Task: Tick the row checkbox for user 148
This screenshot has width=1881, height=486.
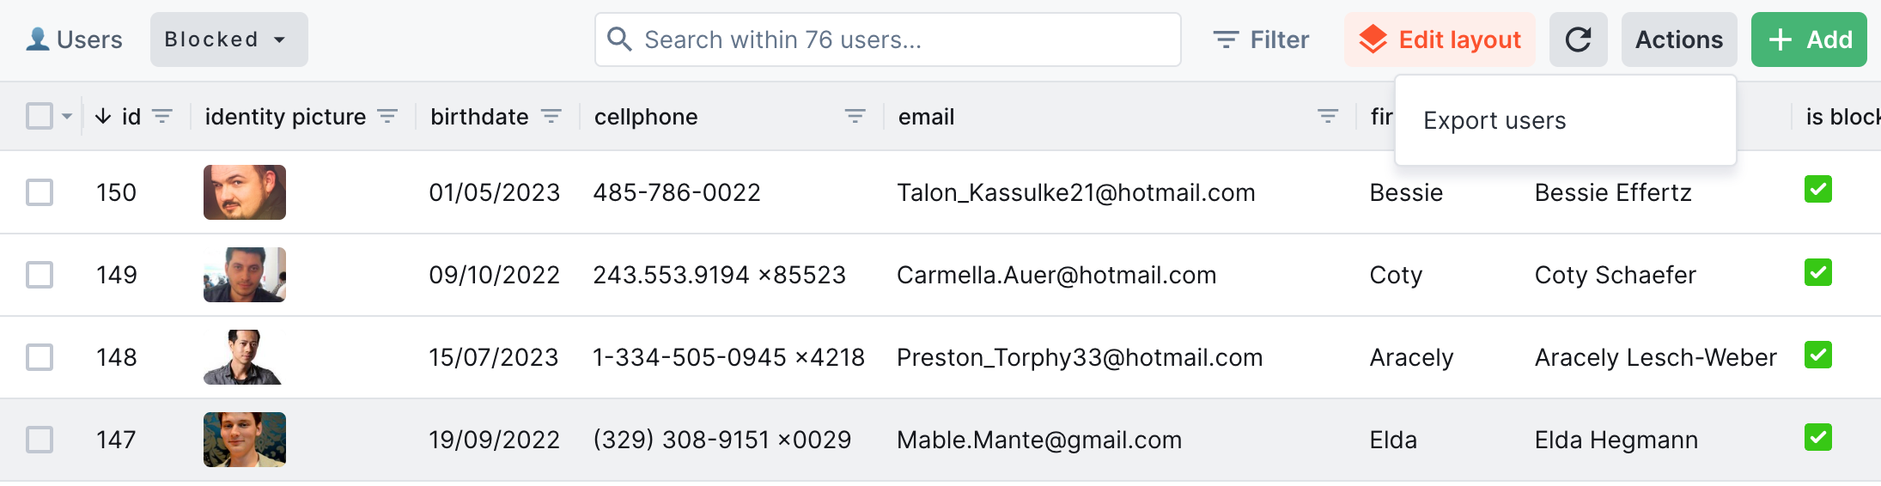Action: click(x=40, y=357)
